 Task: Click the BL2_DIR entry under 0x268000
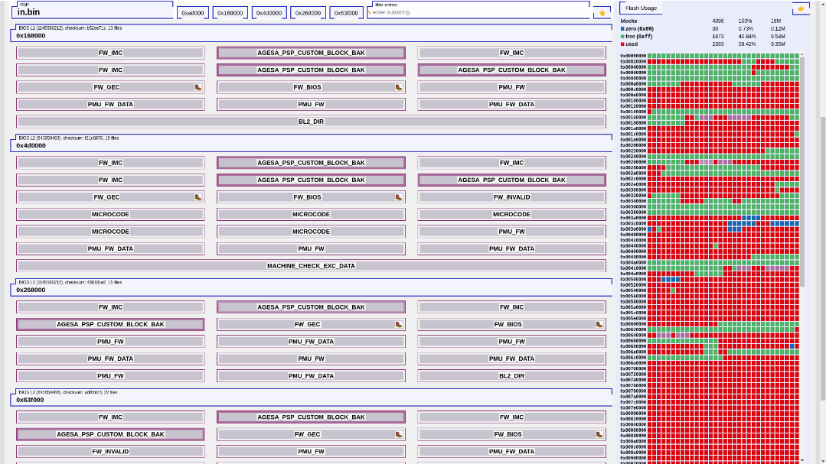pos(511,376)
